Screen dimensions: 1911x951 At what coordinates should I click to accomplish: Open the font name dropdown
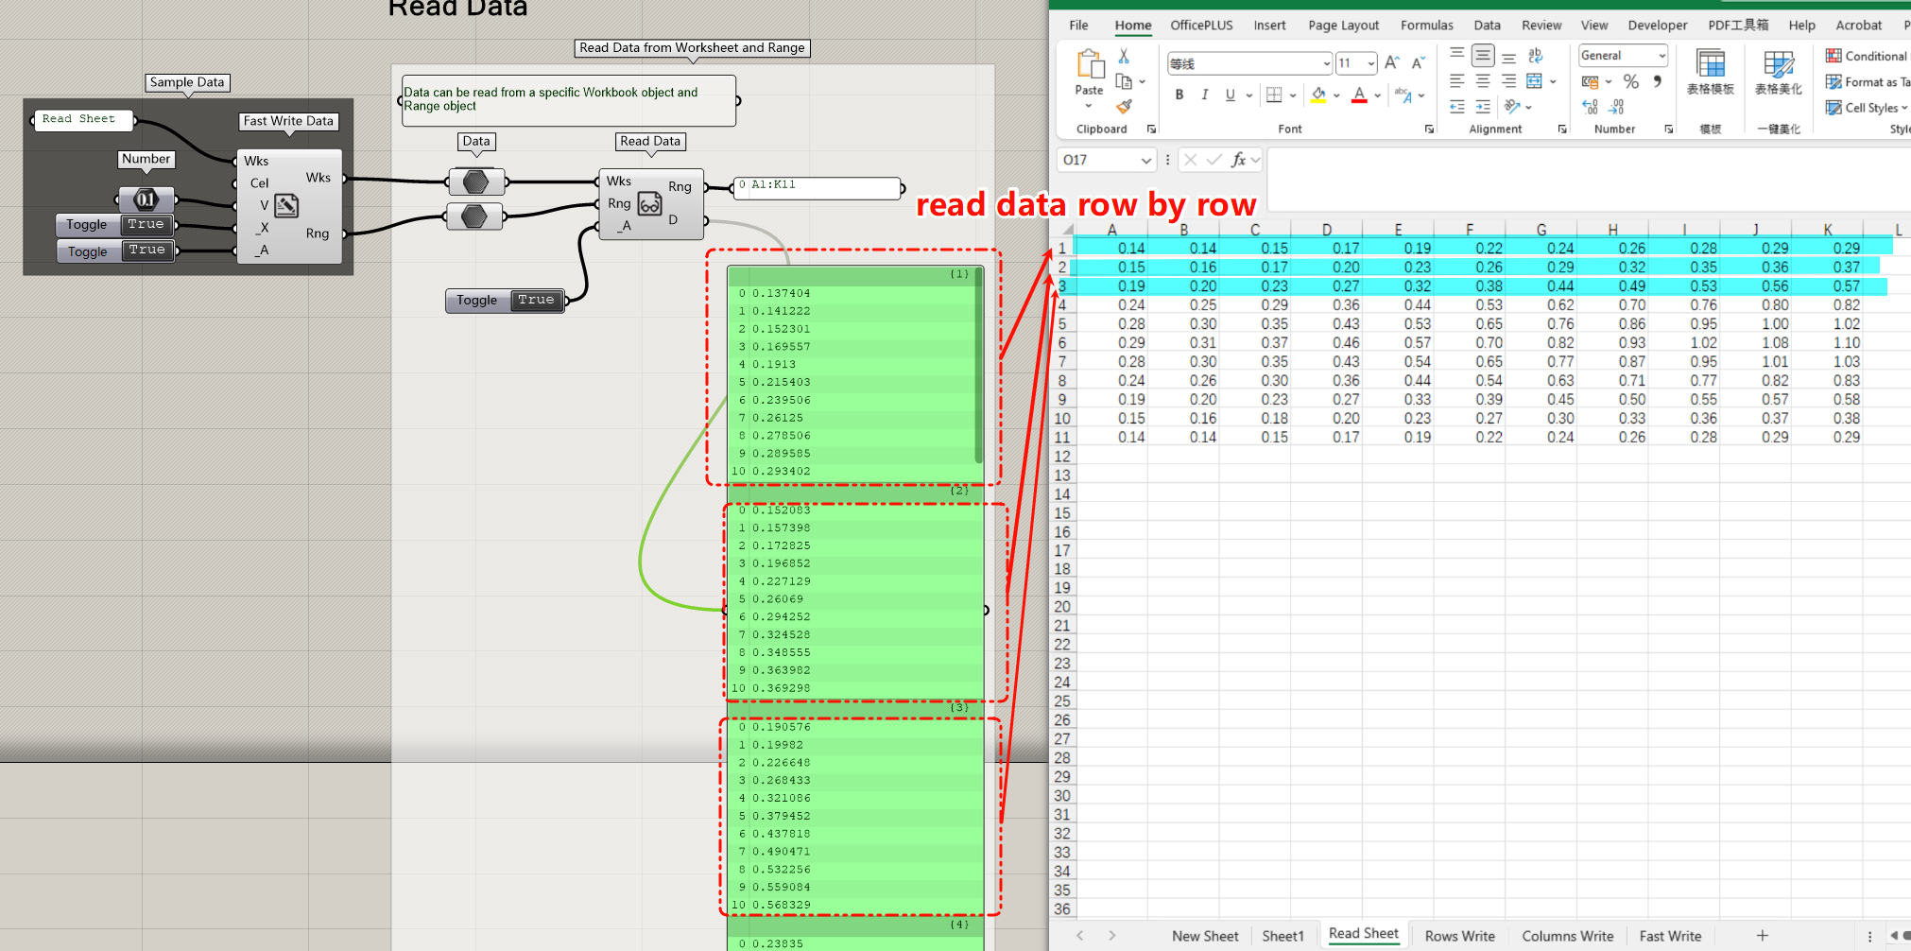coord(1326,63)
